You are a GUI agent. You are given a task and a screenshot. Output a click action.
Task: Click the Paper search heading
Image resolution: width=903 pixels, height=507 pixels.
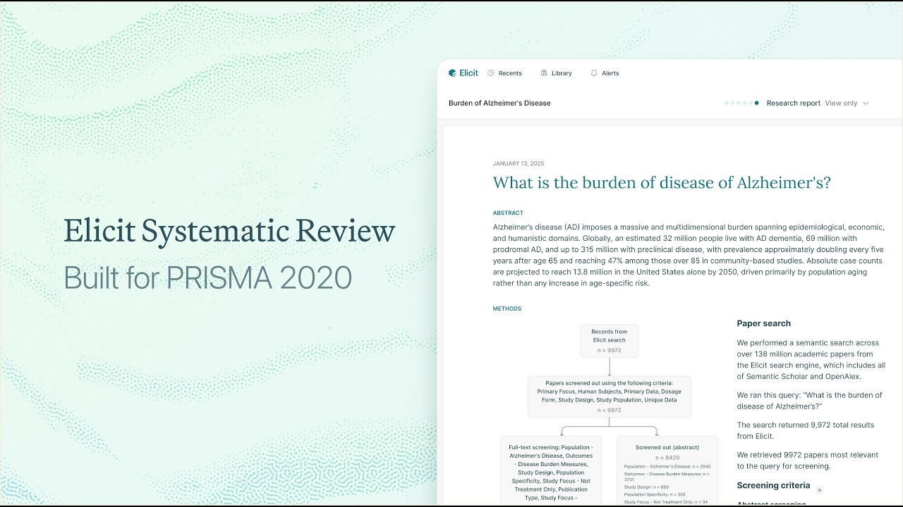tap(764, 324)
